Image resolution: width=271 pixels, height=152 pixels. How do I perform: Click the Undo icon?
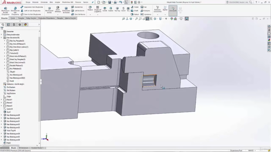pos(120,2)
